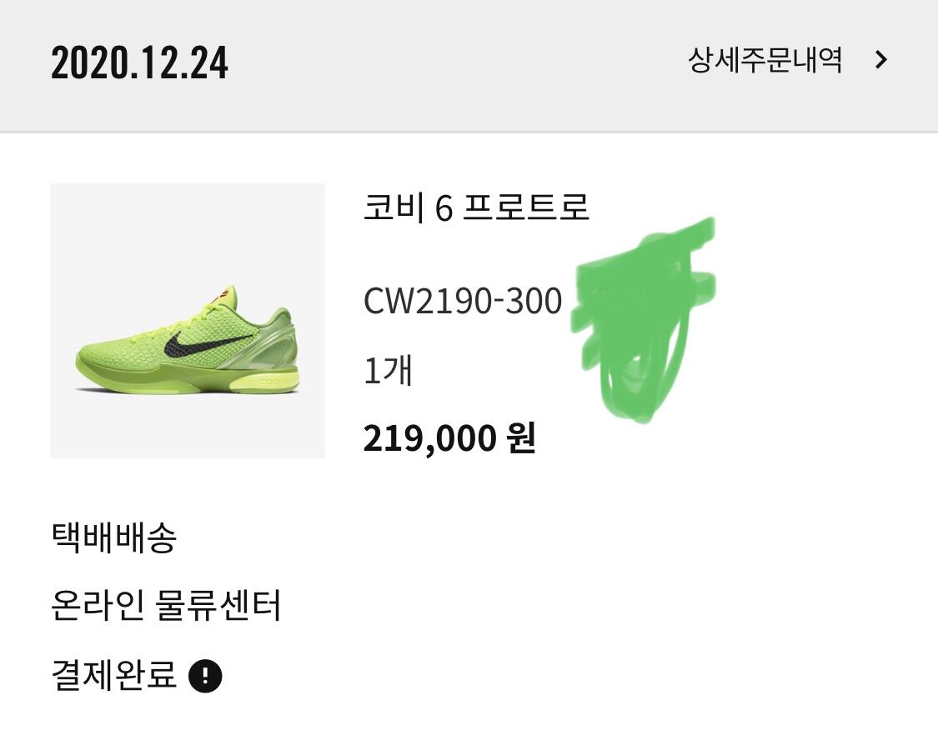This screenshot has height=745, width=938.
Task: Click the 온라인 물류센터 label
Action: (166, 605)
